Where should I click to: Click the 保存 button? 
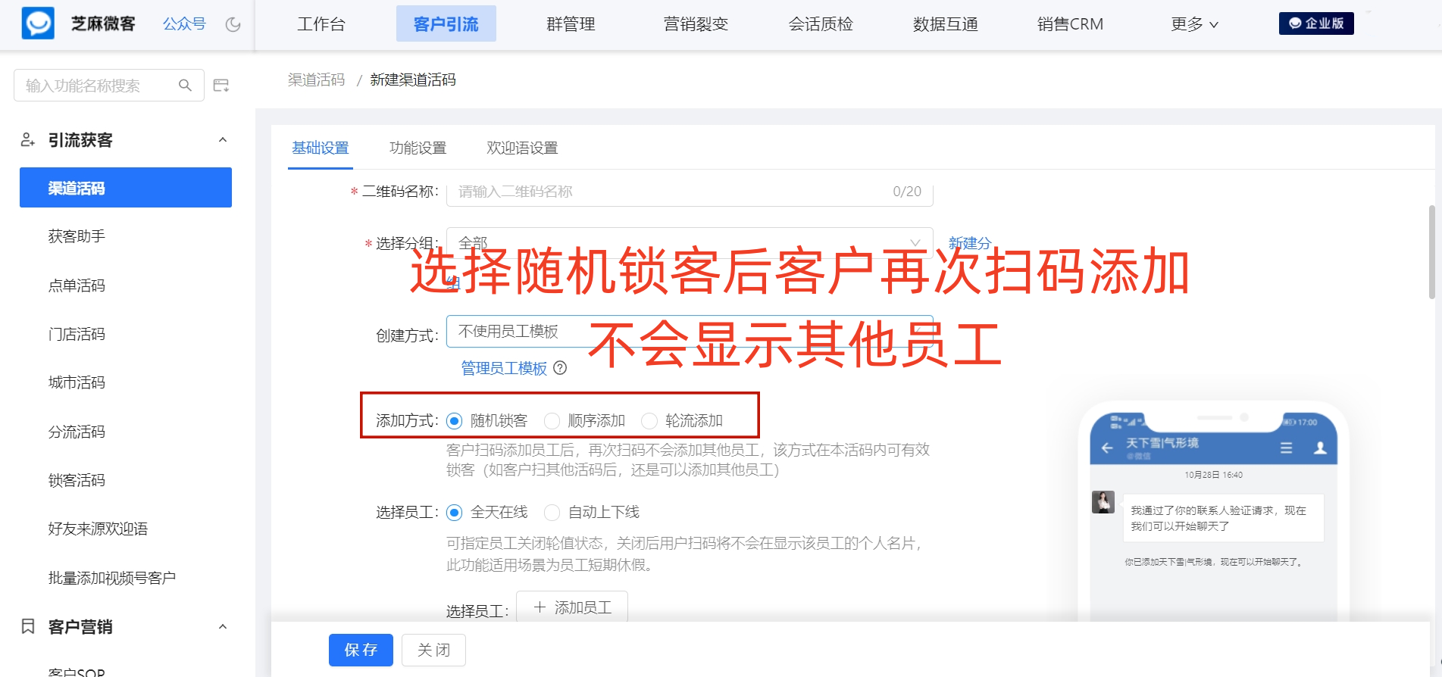pyautogui.click(x=361, y=650)
